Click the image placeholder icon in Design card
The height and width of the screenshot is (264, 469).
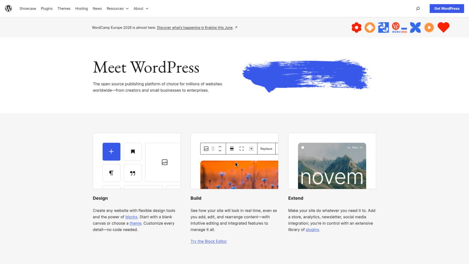(x=165, y=162)
